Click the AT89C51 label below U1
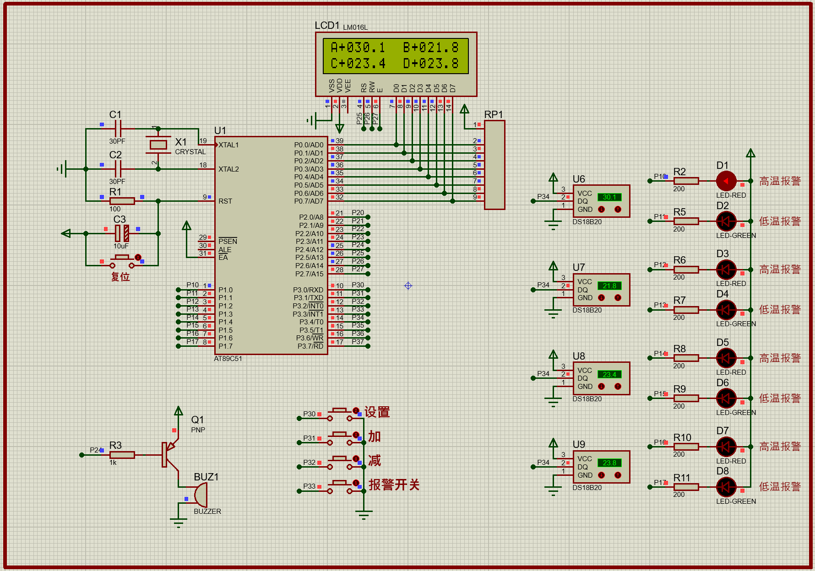 point(228,359)
